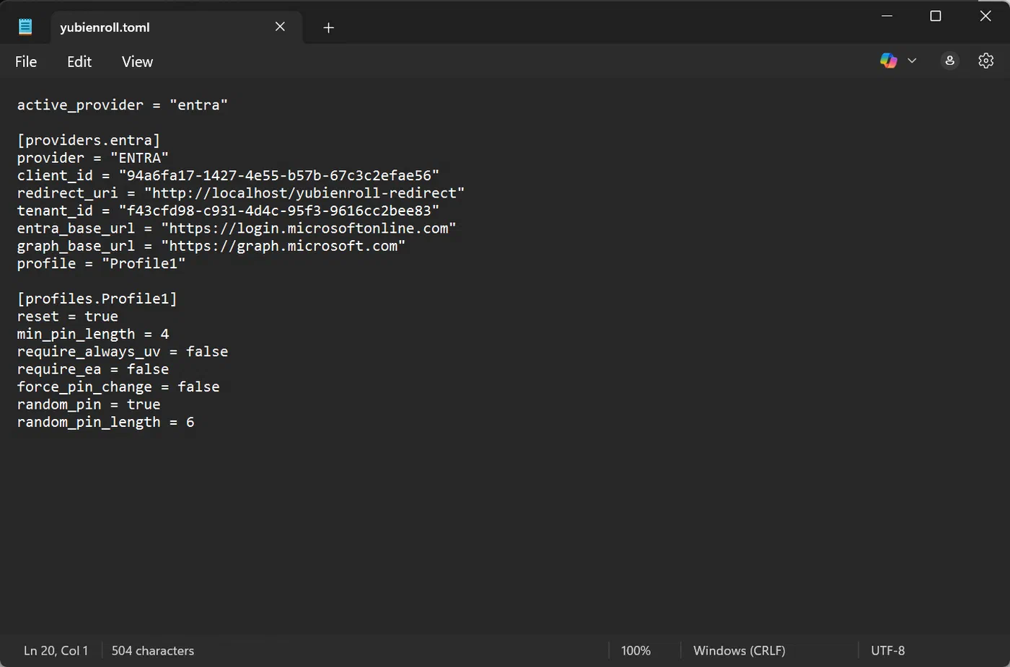Screen dimensions: 1010x667
Task: Expand the Copilot dropdown chevron
Action: 912,61
